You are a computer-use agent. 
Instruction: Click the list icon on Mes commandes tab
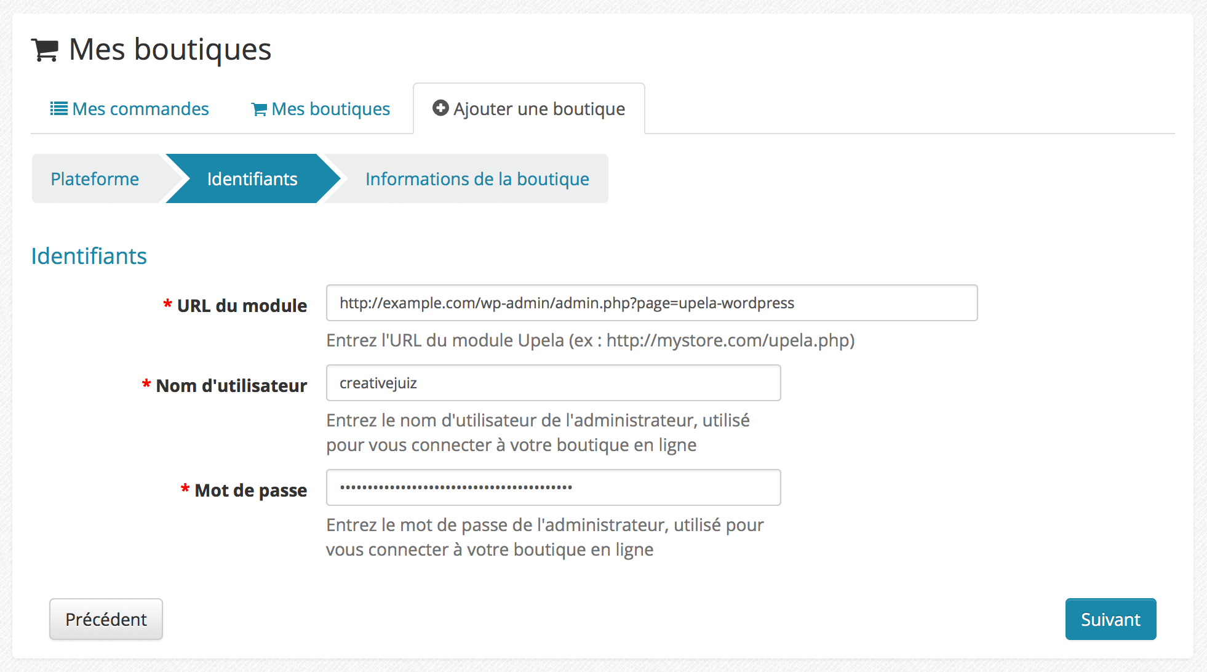[x=59, y=109]
